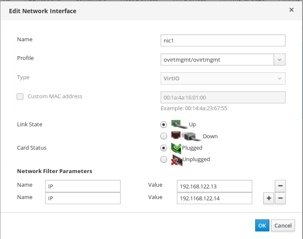This screenshot has width=303, height=239.
Task: Click the OK button
Action: (x=262, y=225)
